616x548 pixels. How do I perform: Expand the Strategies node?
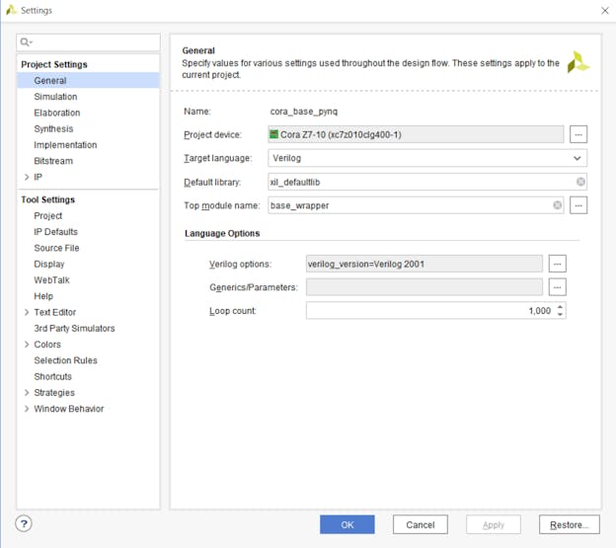pos(27,393)
